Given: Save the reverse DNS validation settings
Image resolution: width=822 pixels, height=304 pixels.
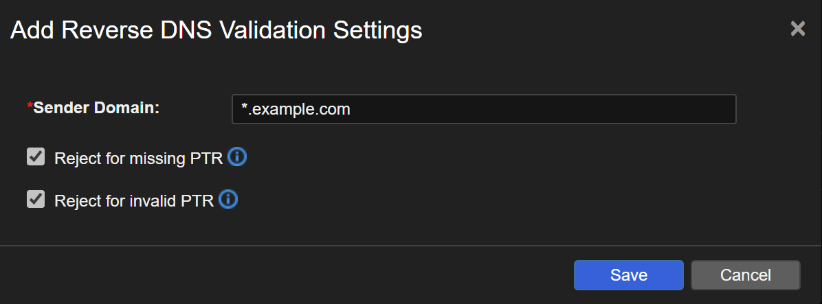Looking at the screenshot, I should click(x=628, y=275).
